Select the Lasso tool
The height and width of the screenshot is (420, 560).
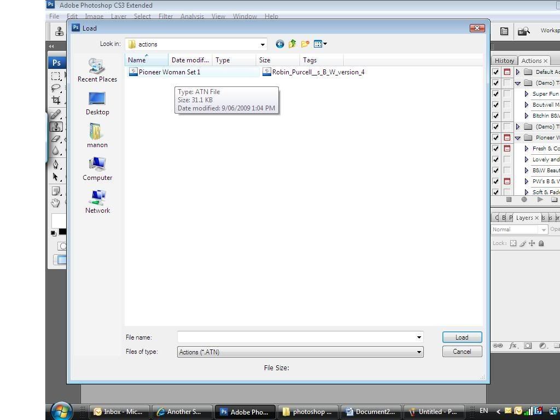pyautogui.click(x=56, y=88)
